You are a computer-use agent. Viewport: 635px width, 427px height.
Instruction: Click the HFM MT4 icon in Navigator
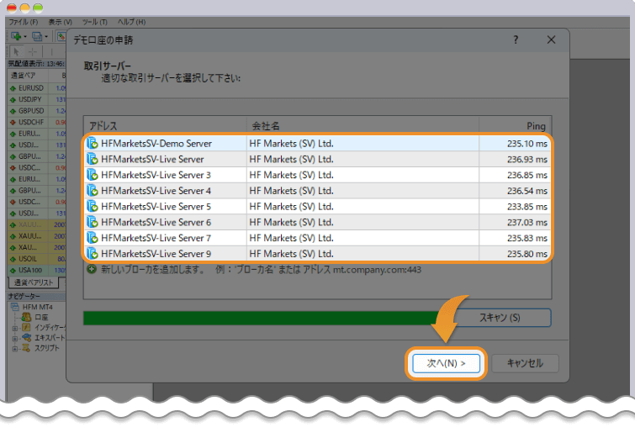coord(15,307)
